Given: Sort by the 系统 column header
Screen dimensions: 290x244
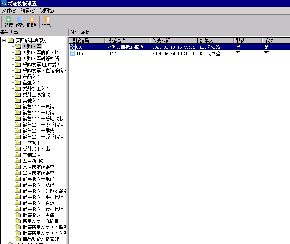Looking at the screenshot, I should 276,41.
